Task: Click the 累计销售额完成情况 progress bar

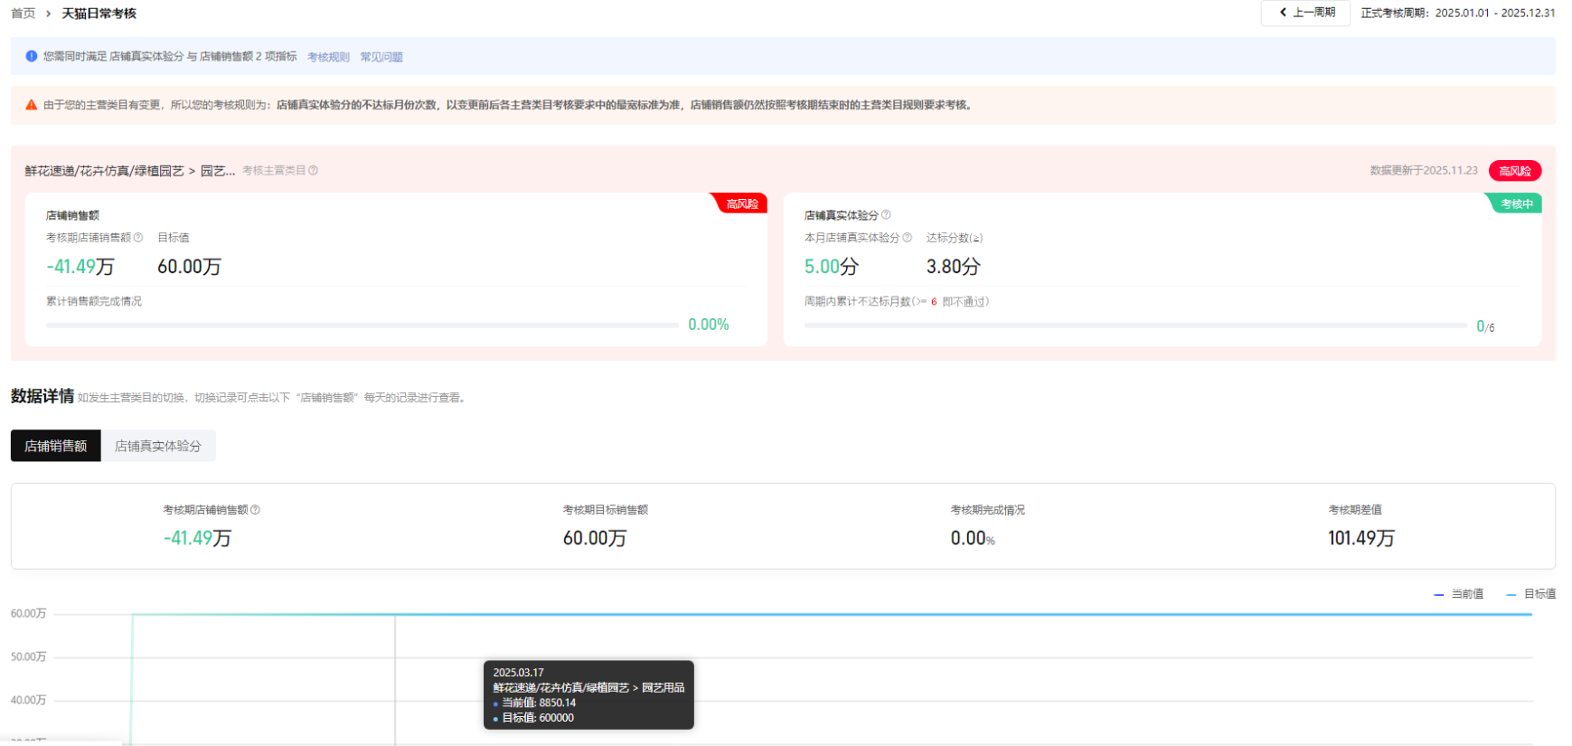Action: (362, 325)
